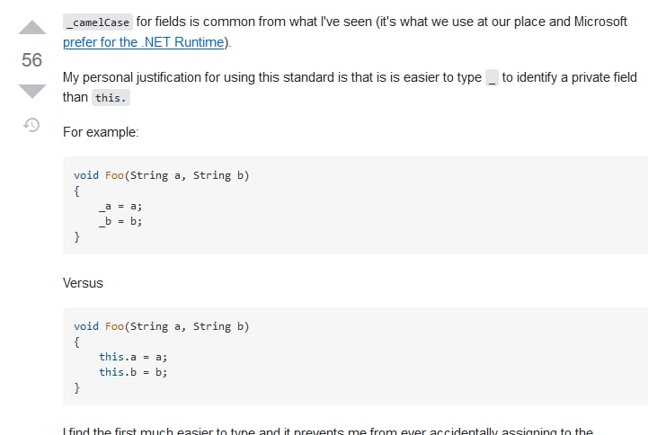Click the 'this.' inline code snippet
Viewport: 648px width, 435px height.
[x=111, y=98]
